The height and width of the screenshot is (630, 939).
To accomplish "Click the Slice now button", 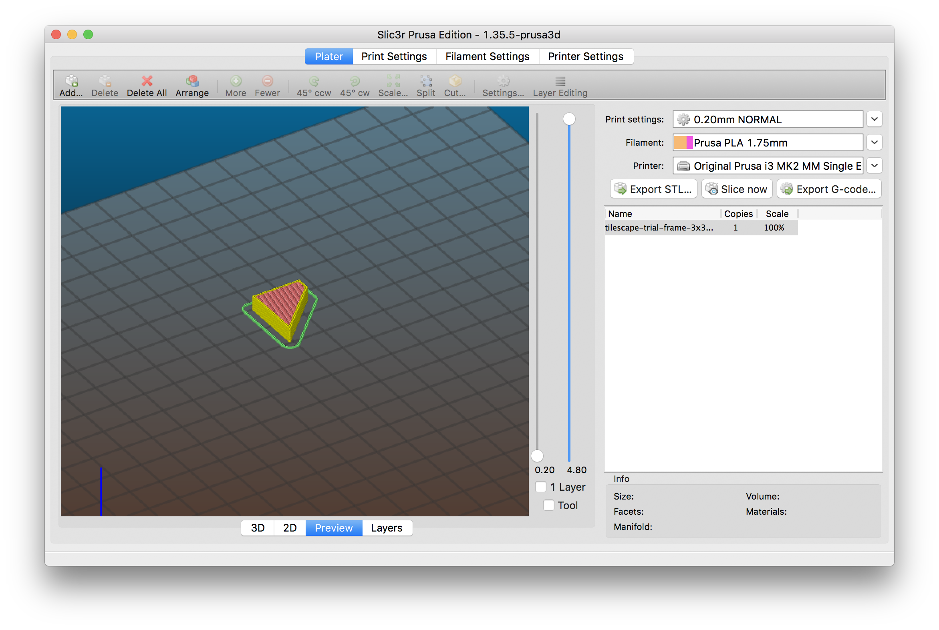I will (737, 189).
